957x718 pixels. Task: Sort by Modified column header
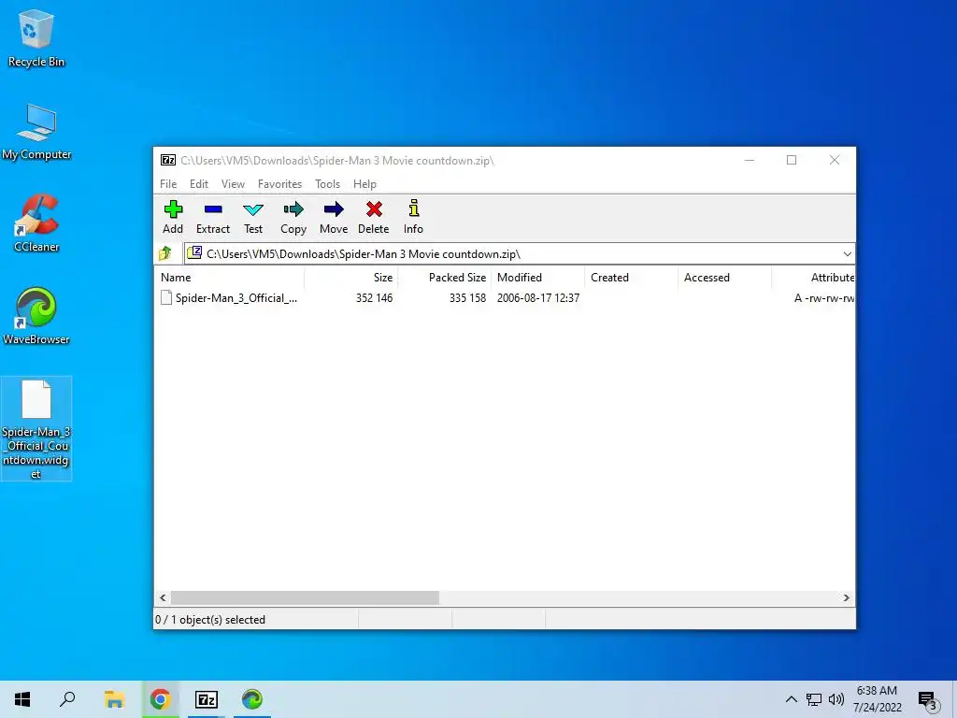point(537,277)
